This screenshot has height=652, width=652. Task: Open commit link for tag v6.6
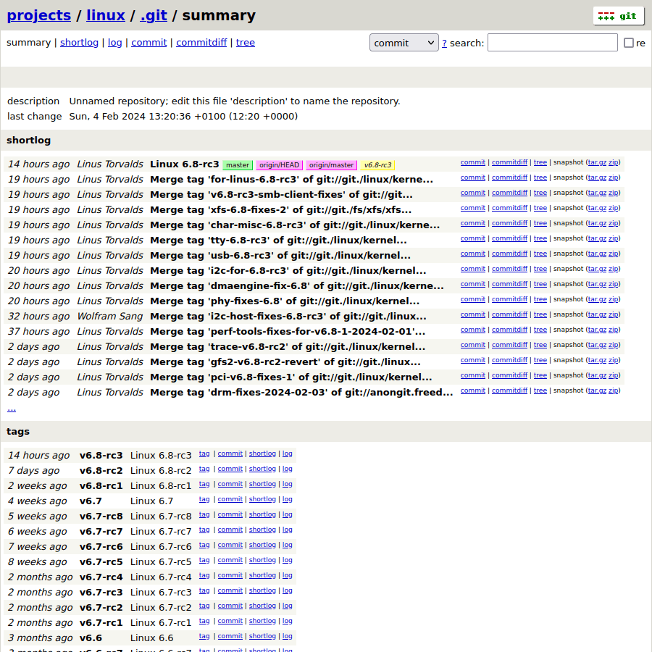[230, 636]
